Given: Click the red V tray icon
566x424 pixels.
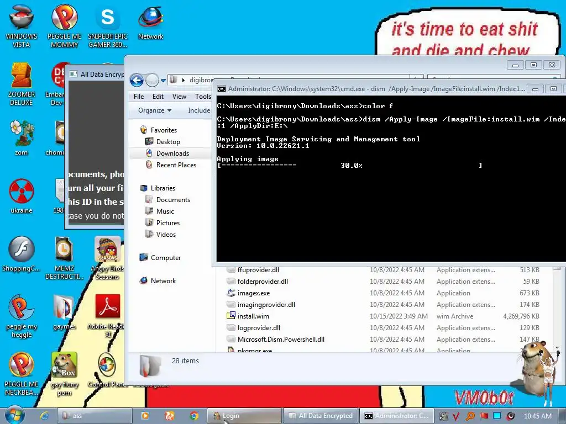Looking at the screenshot, I should [x=456, y=416].
